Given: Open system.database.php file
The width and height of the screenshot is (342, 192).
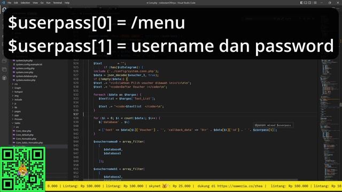Looking at the screenshot, I should tap(26, 76).
